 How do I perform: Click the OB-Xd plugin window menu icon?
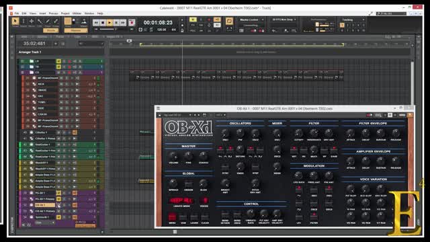click(159, 109)
